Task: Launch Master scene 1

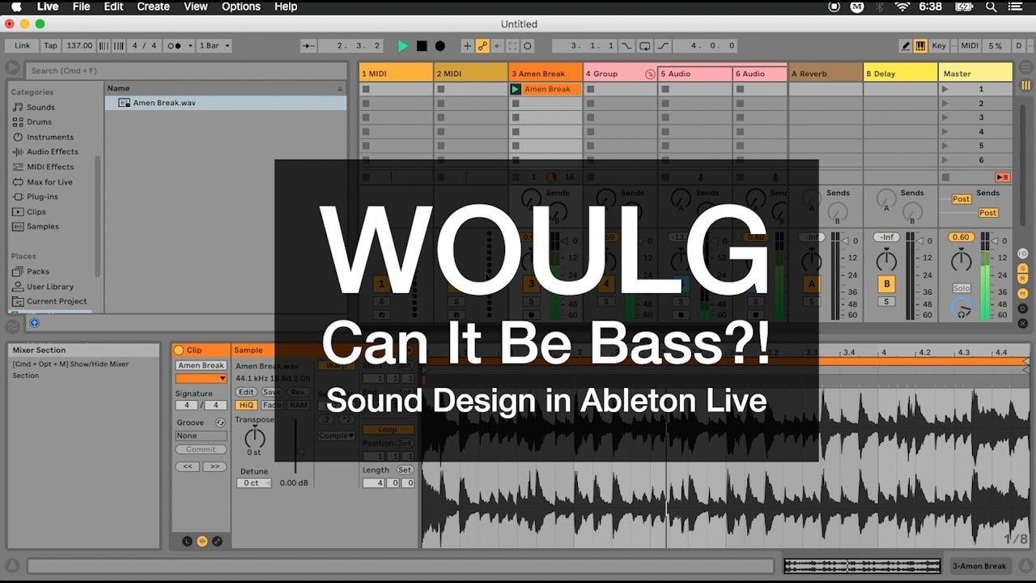Action: coord(945,89)
